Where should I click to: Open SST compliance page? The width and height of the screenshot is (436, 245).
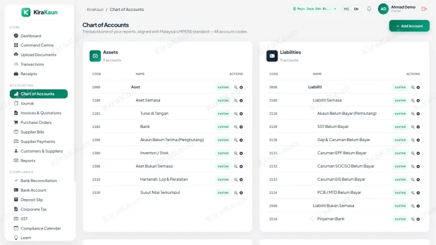[21, 219]
